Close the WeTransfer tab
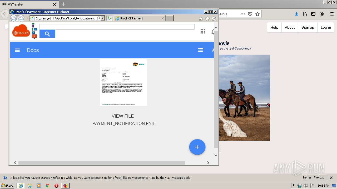Screen dimensions: 337x189 tap(54, 4)
